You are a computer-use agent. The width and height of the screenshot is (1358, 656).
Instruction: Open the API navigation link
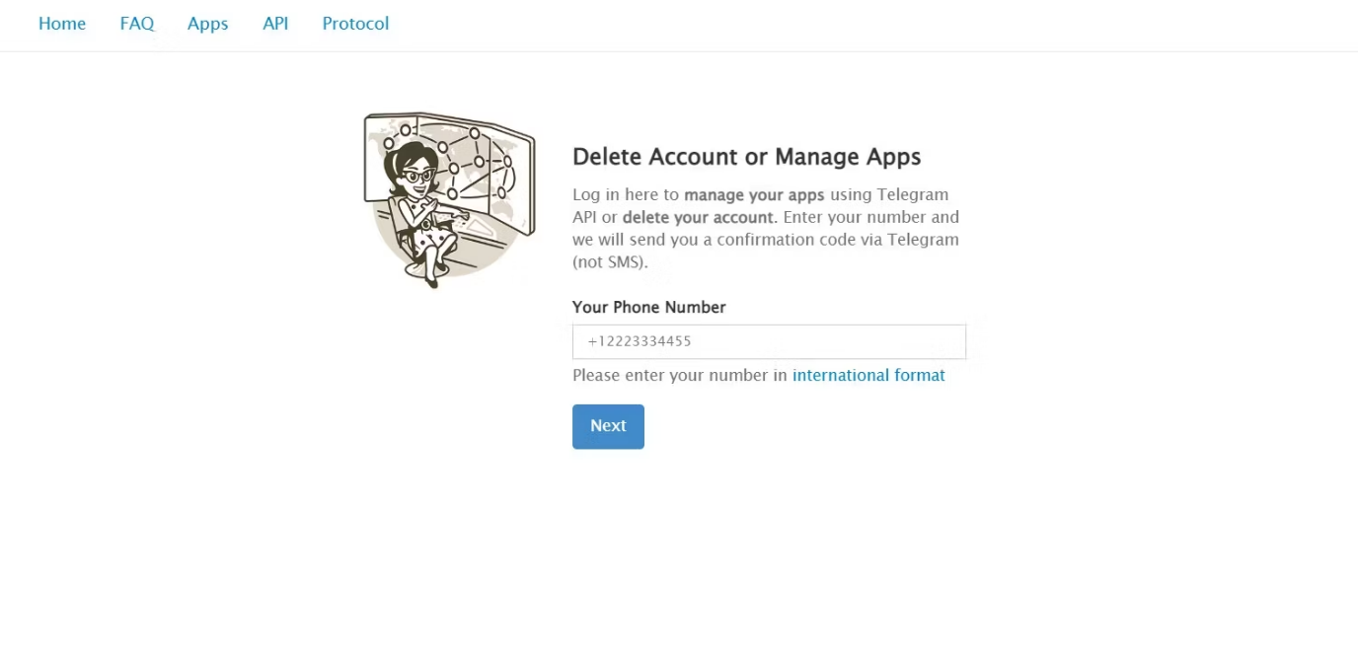(275, 24)
